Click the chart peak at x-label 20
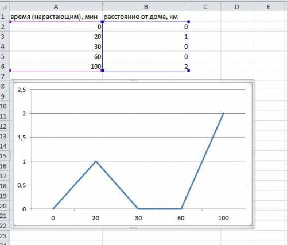Image resolution: width=287 pixels, height=245 pixels. (x=96, y=161)
